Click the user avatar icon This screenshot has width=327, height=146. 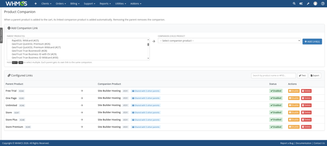[x=315, y=4]
